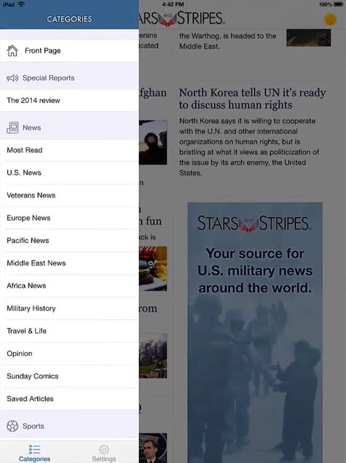Open the food photo article thumbnail
Image resolution: width=346 pixels, height=463 pixels.
coord(153,269)
